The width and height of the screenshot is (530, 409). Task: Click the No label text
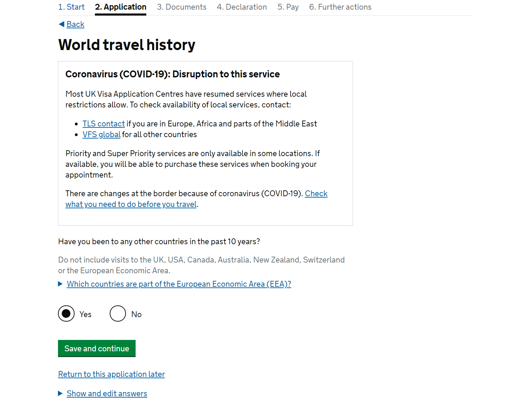click(137, 314)
